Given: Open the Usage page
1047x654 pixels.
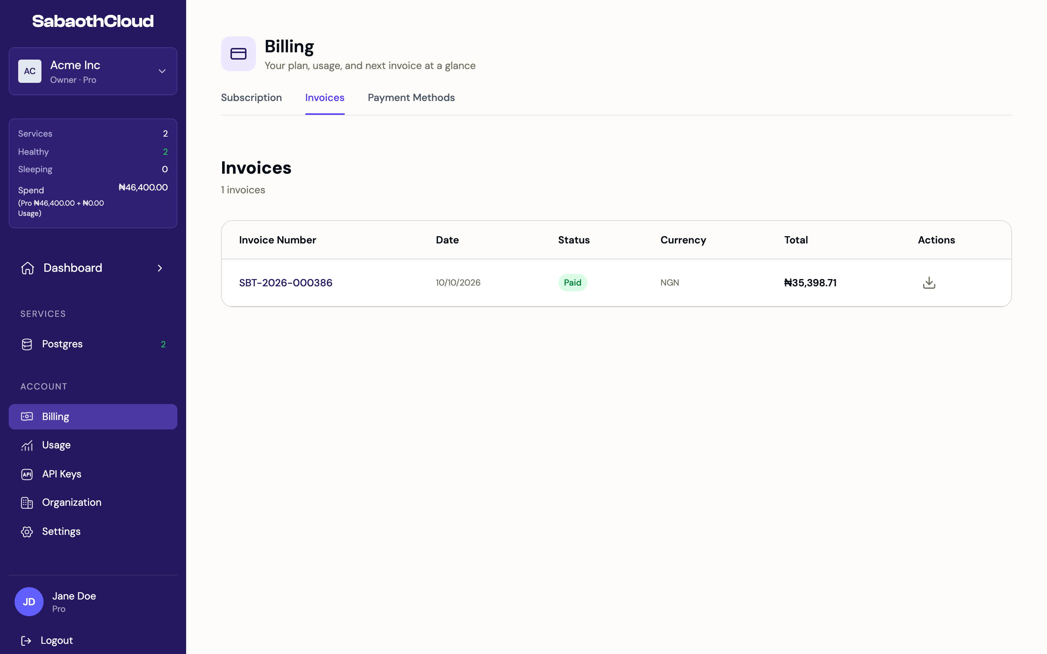Looking at the screenshot, I should [x=93, y=445].
